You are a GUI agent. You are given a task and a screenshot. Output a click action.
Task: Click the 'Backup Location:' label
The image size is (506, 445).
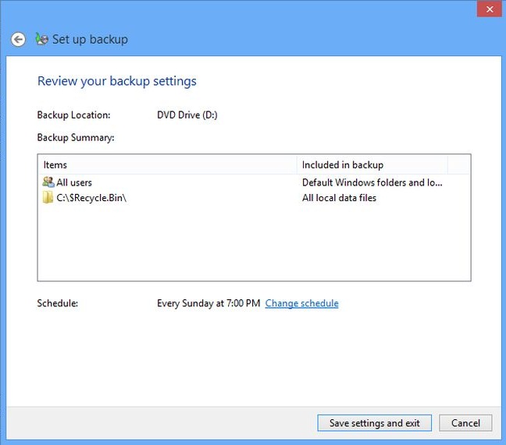pyautogui.click(x=73, y=115)
